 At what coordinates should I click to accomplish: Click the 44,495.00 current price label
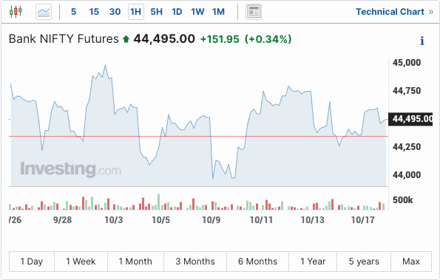coord(164,38)
